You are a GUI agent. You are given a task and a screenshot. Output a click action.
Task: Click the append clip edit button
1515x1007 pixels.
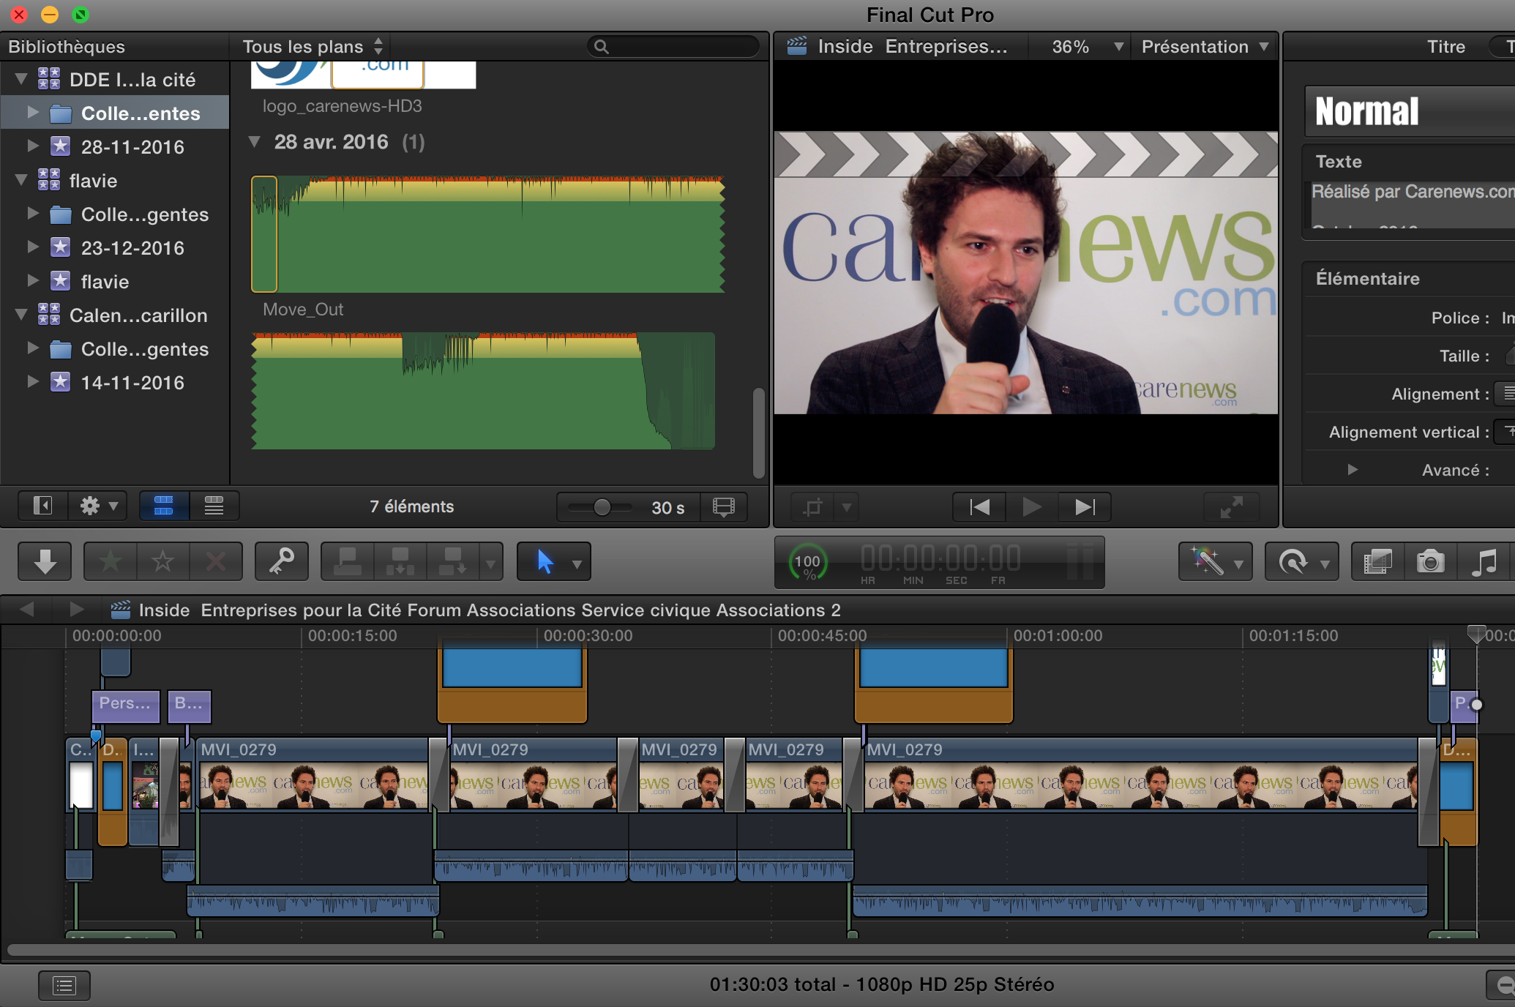(453, 562)
